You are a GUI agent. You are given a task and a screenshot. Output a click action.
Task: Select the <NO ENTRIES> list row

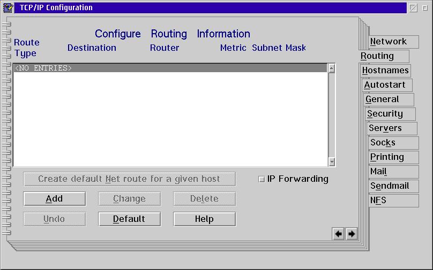click(169, 68)
